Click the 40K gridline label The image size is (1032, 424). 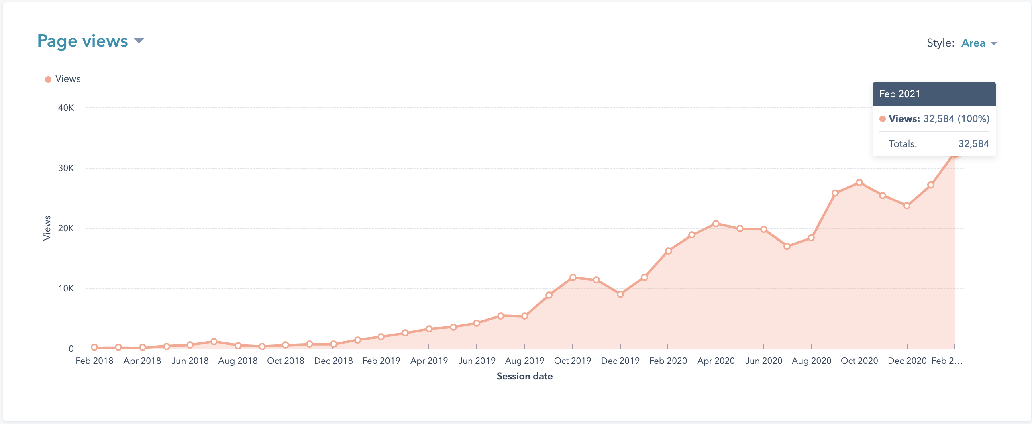click(65, 107)
